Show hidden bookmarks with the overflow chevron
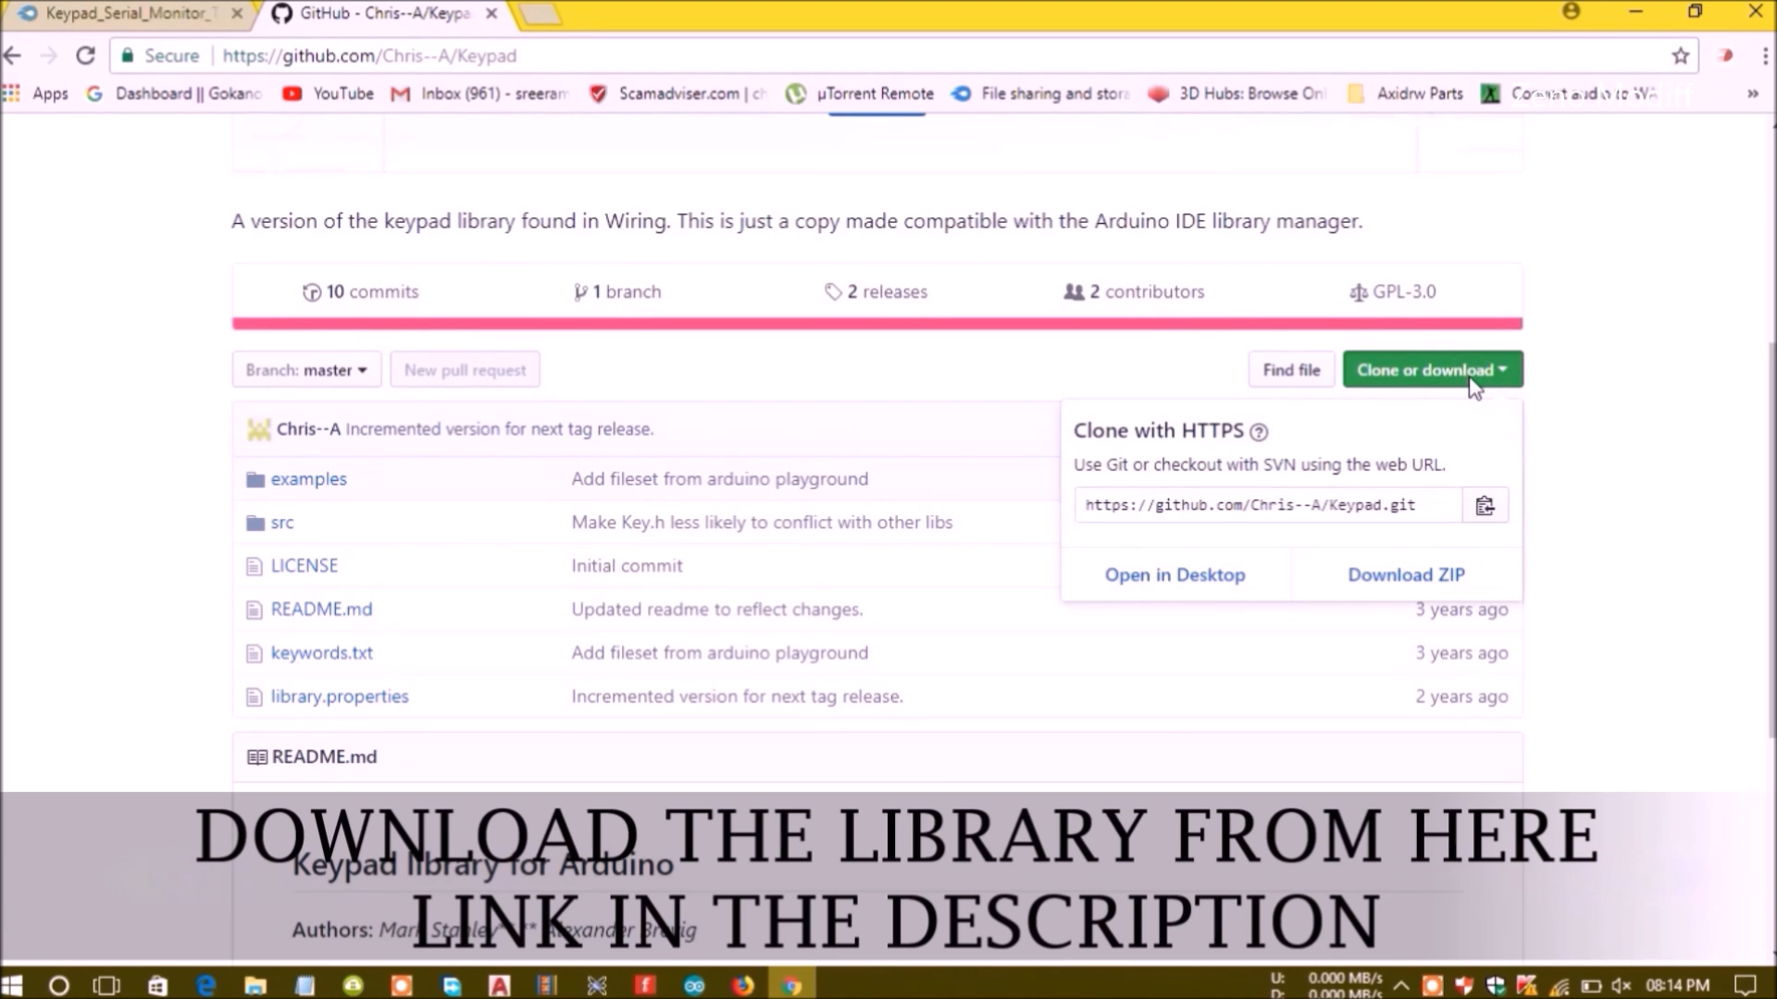This screenshot has width=1777, height=999. tap(1753, 93)
